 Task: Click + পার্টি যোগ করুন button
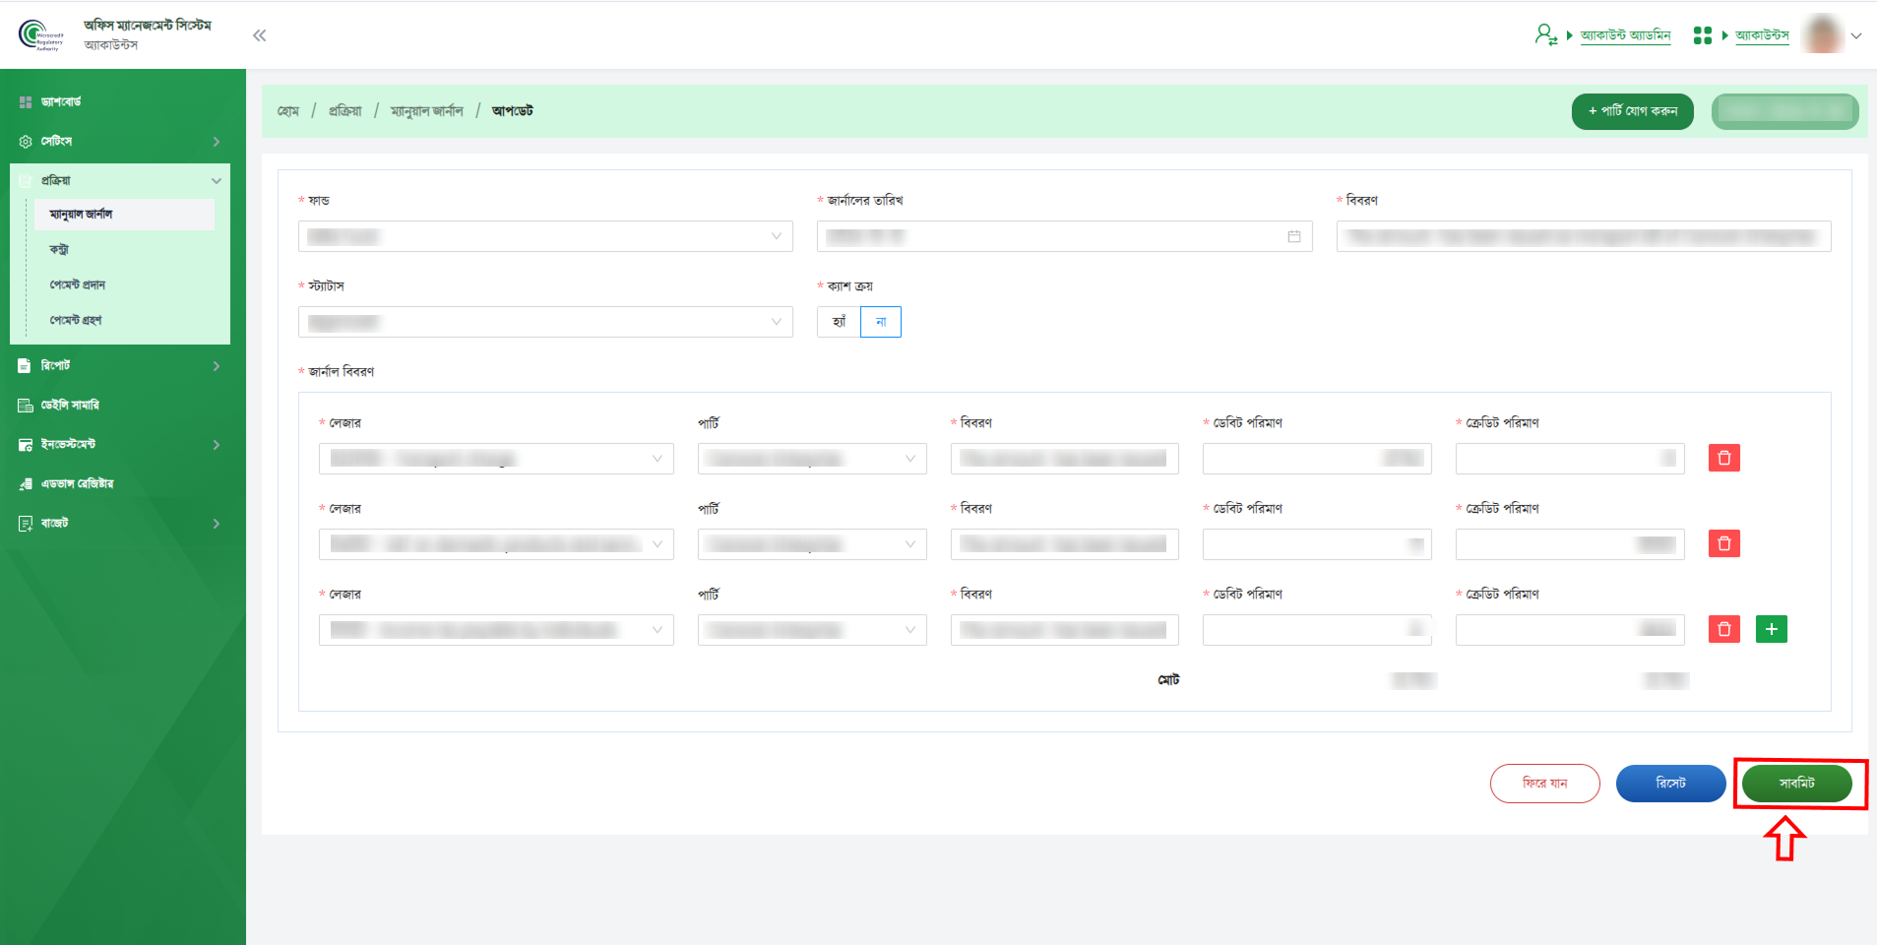tap(1633, 111)
